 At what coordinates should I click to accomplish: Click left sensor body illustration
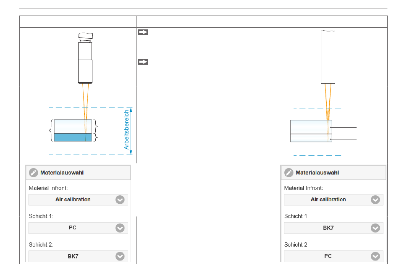pyautogui.click(x=85, y=58)
